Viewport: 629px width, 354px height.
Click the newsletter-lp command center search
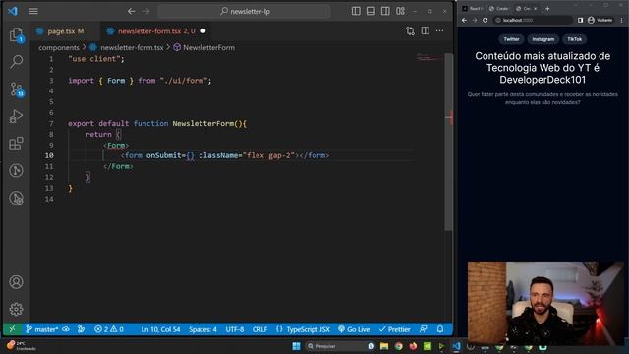click(244, 11)
